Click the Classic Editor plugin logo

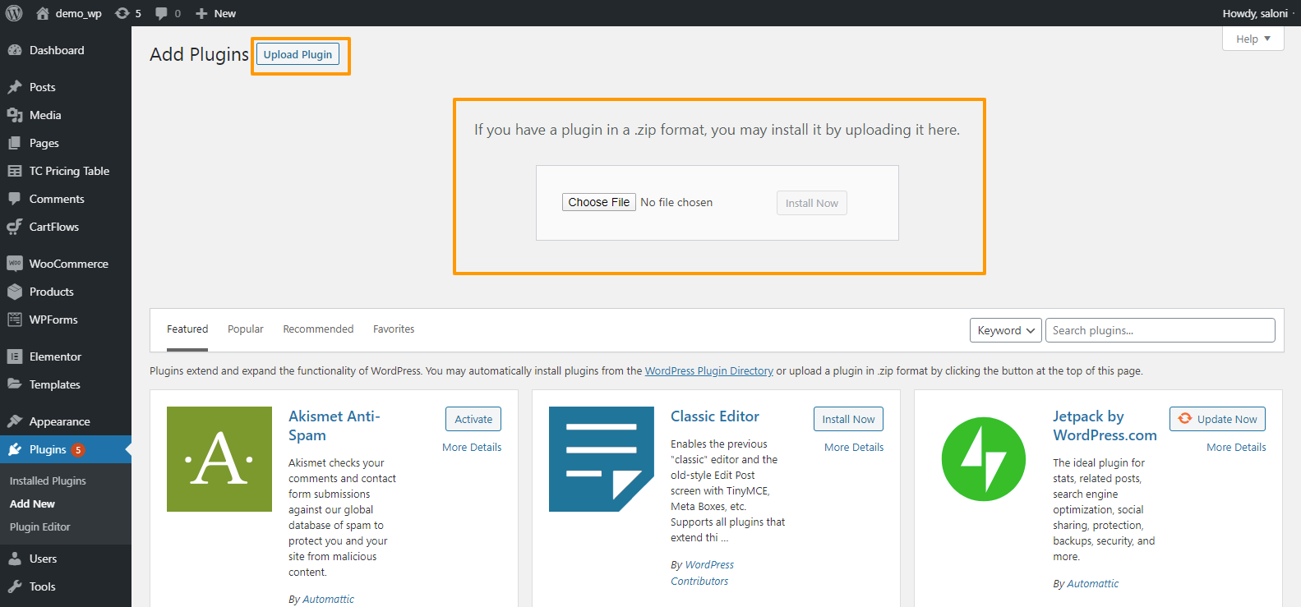tap(602, 459)
